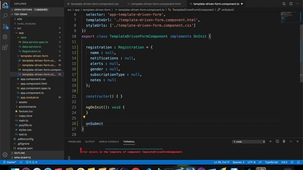303x170 pixels.
Task: Click the lightbulb code action icon
Action: 84,117
